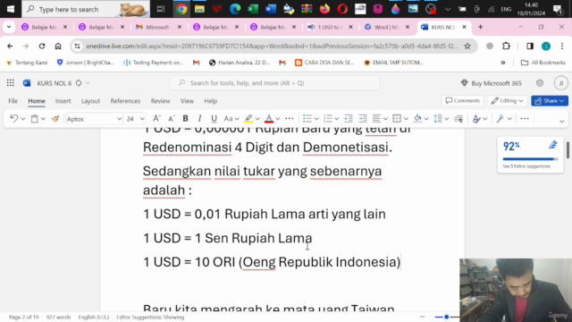
Task: Open the font size 24 dropdown
Action: pos(142,119)
